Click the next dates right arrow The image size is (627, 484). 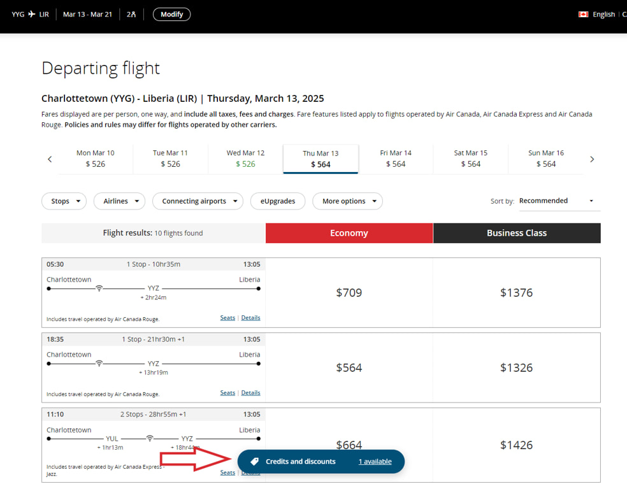click(x=592, y=159)
